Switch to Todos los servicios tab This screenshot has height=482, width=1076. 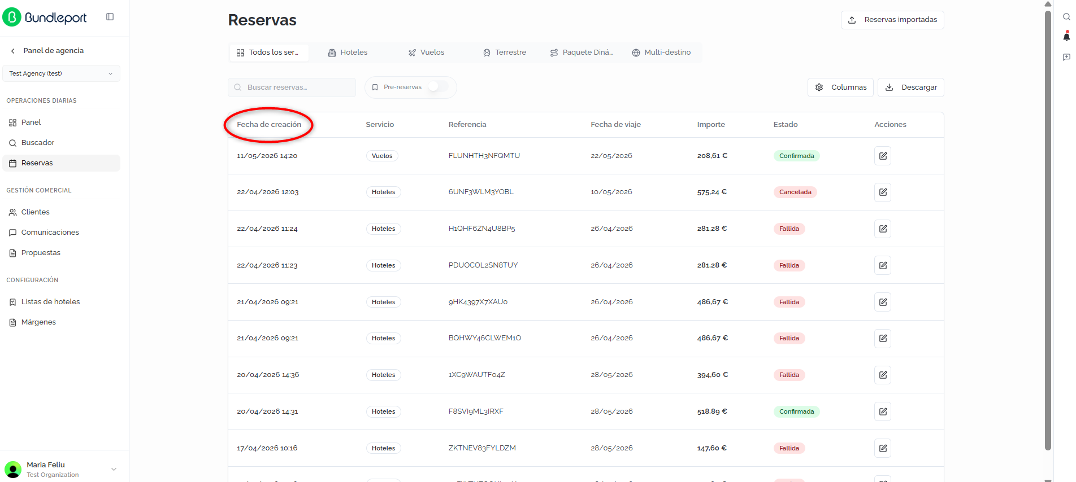pyautogui.click(x=268, y=52)
